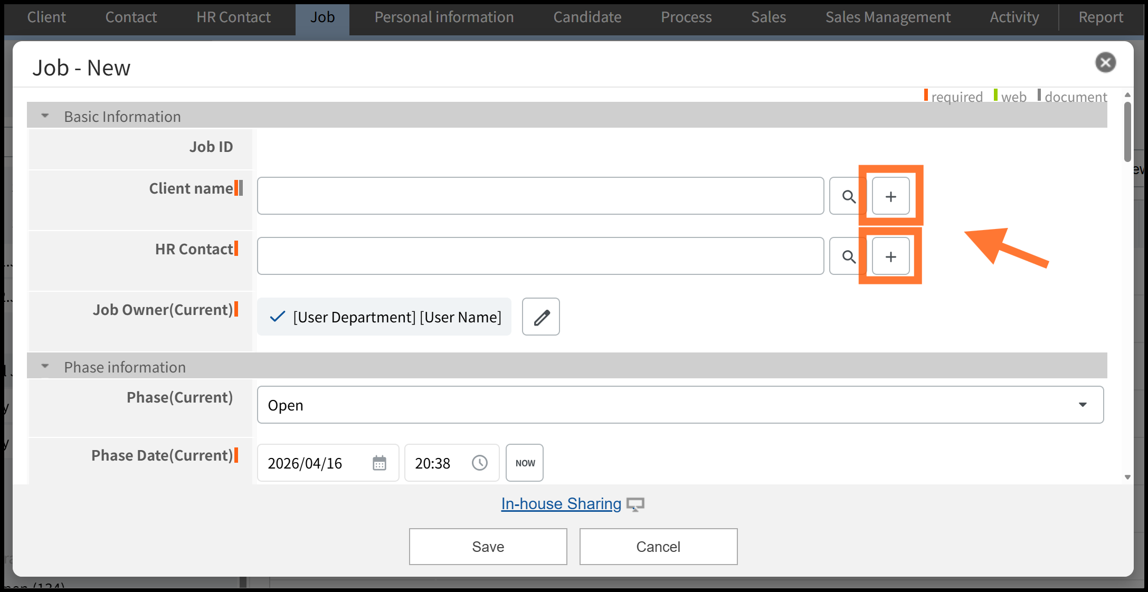Open the Phase(Current) dropdown showing Open

click(680, 405)
